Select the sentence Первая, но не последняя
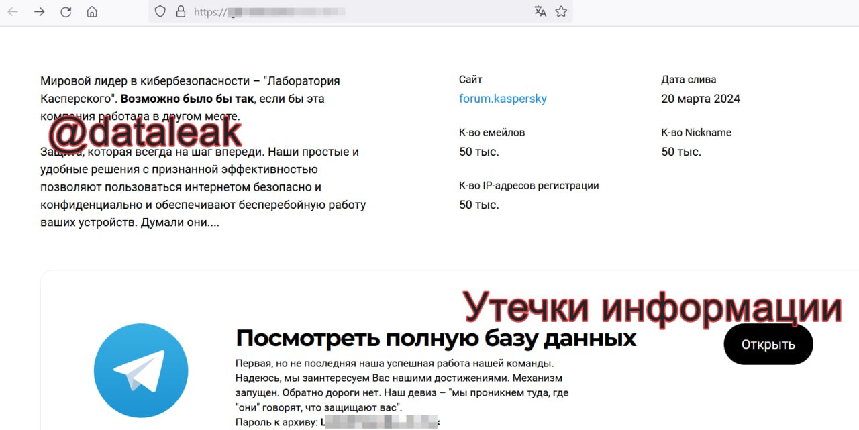Viewport: 859px width, 430px height. point(394,363)
